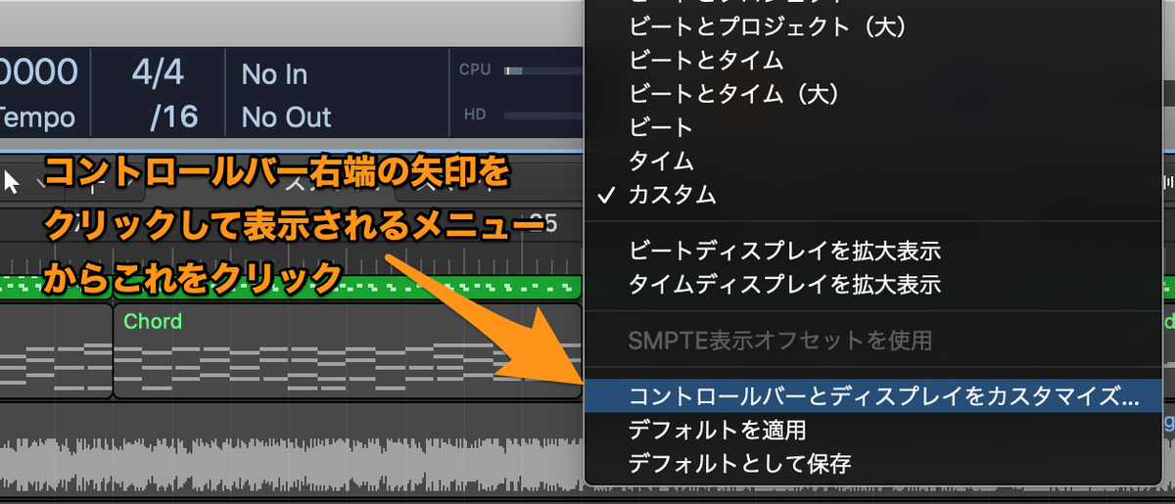Screen dimensions: 1175x504
Task: Click bar 25 in the ruler
Action: tap(541, 224)
